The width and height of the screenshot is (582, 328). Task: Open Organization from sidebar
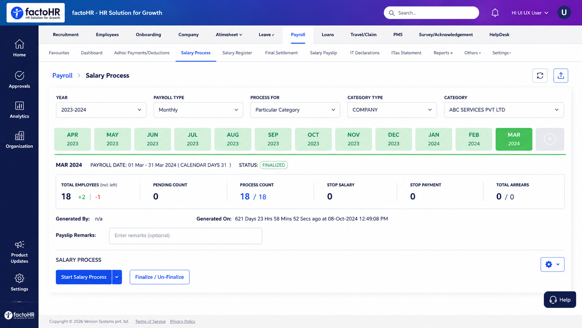pyautogui.click(x=19, y=140)
